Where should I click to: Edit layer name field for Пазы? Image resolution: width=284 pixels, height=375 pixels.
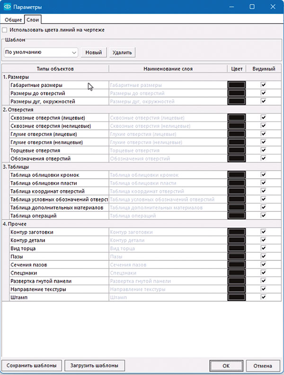coord(168,256)
